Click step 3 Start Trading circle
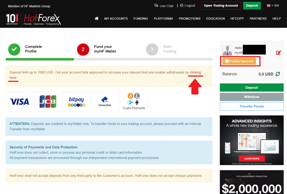287x194 pixels. [152, 49]
